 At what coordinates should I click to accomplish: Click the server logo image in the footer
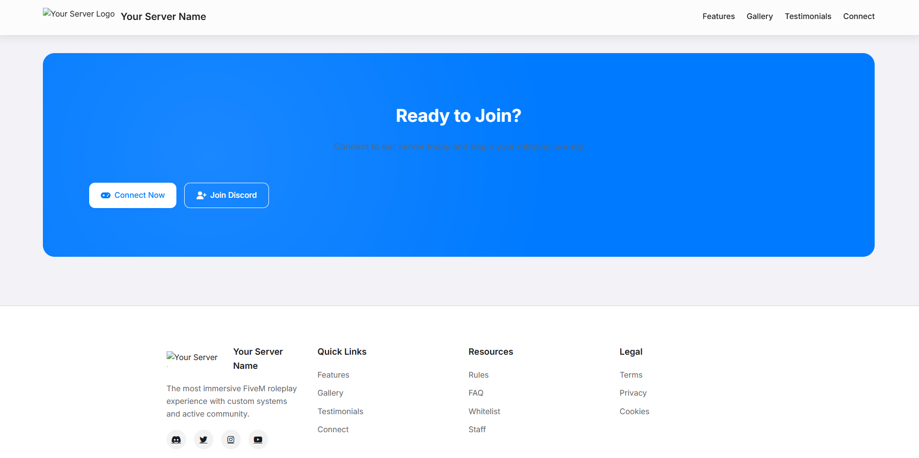(x=192, y=358)
